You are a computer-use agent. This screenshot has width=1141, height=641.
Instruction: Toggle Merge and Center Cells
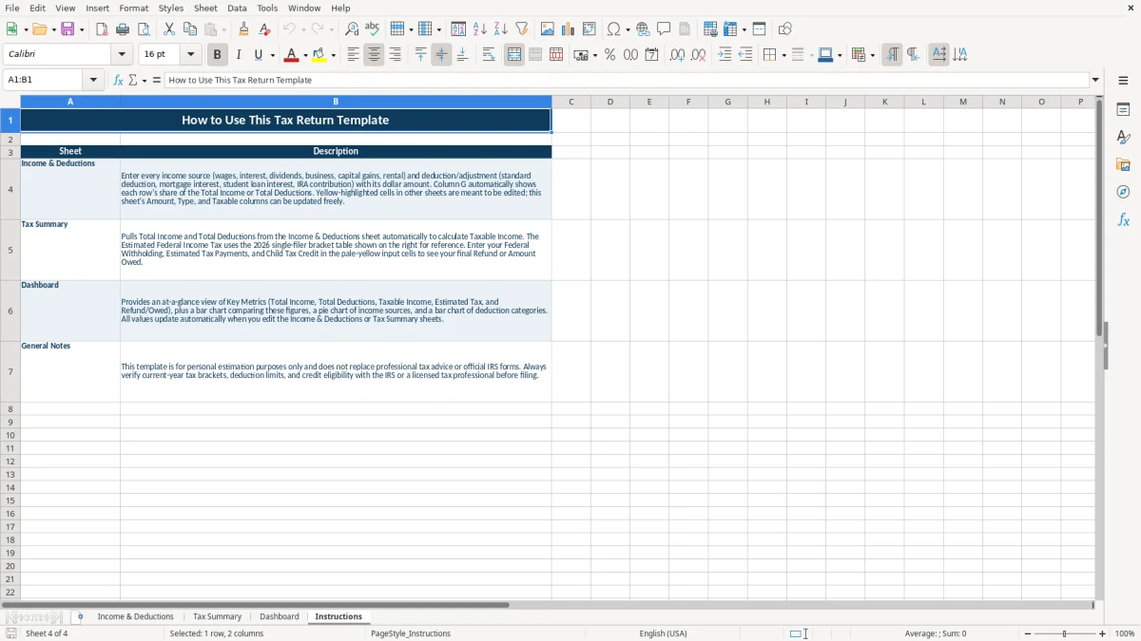click(514, 55)
